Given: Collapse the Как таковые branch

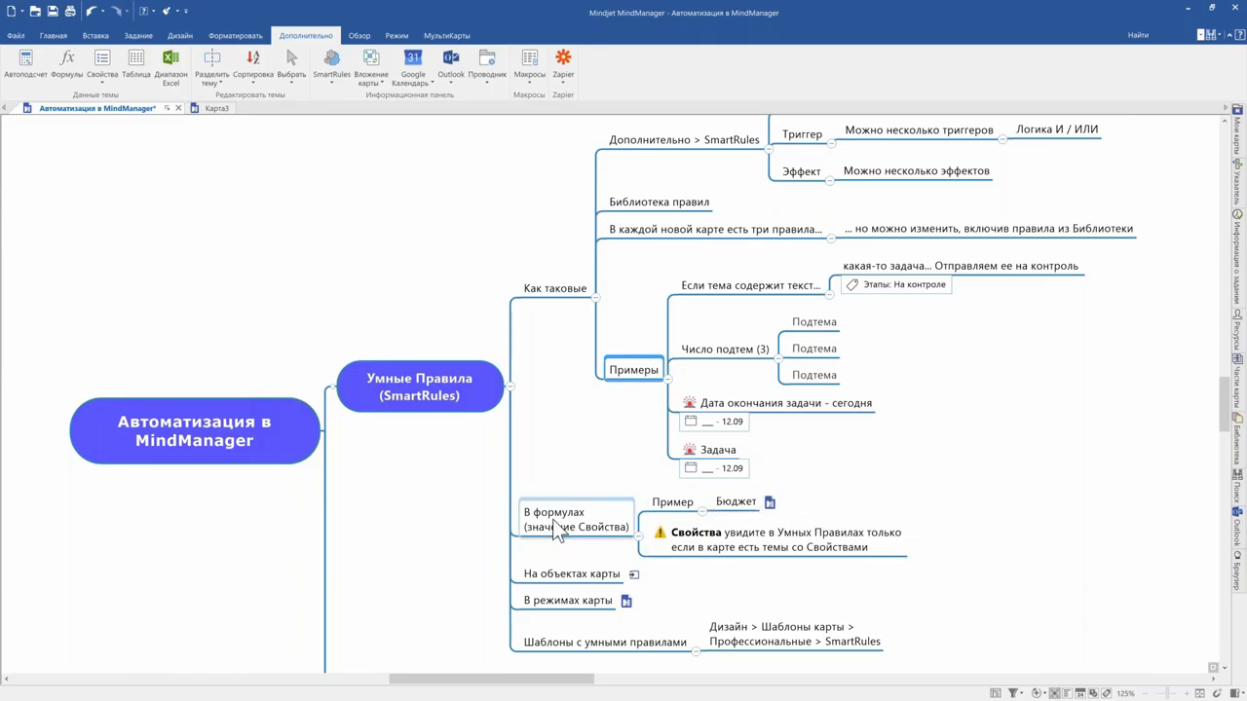Looking at the screenshot, I should (596, 297).
